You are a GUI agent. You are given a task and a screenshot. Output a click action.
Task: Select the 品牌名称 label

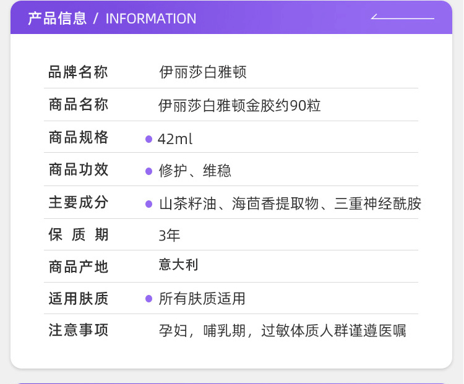coord(78,72)
